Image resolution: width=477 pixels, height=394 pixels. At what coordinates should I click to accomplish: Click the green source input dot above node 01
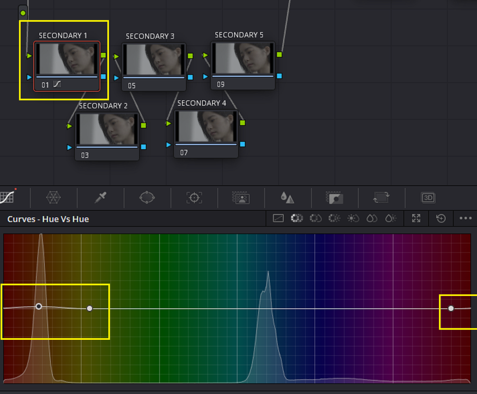(x=23, y=13)
